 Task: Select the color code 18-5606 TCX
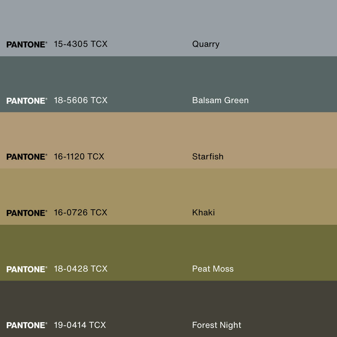(81, 100)
